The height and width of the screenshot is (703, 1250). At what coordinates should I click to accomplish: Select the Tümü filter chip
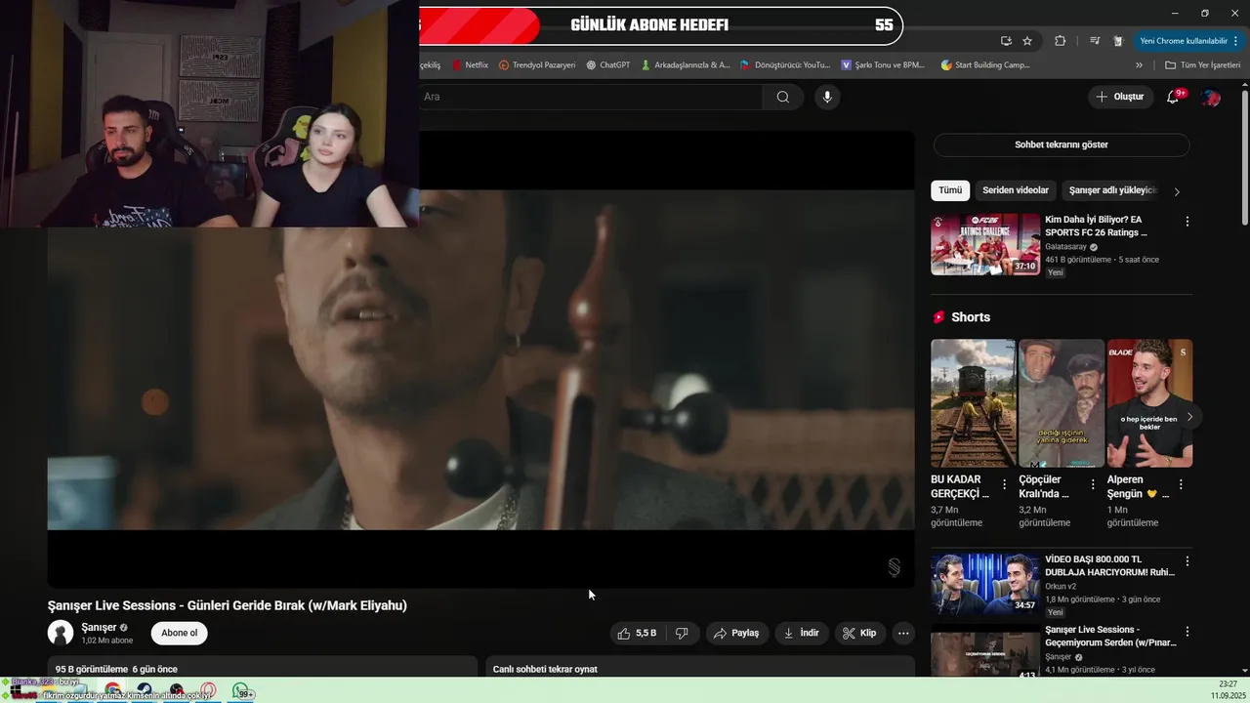[x=950, y=190]
